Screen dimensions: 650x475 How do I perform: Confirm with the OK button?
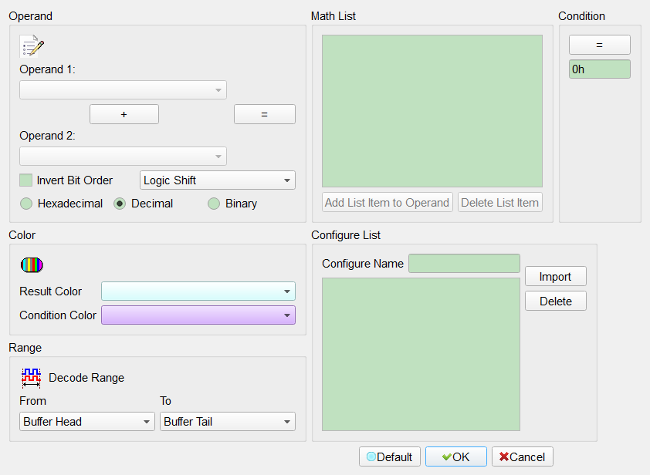click(x=456, y=456)
